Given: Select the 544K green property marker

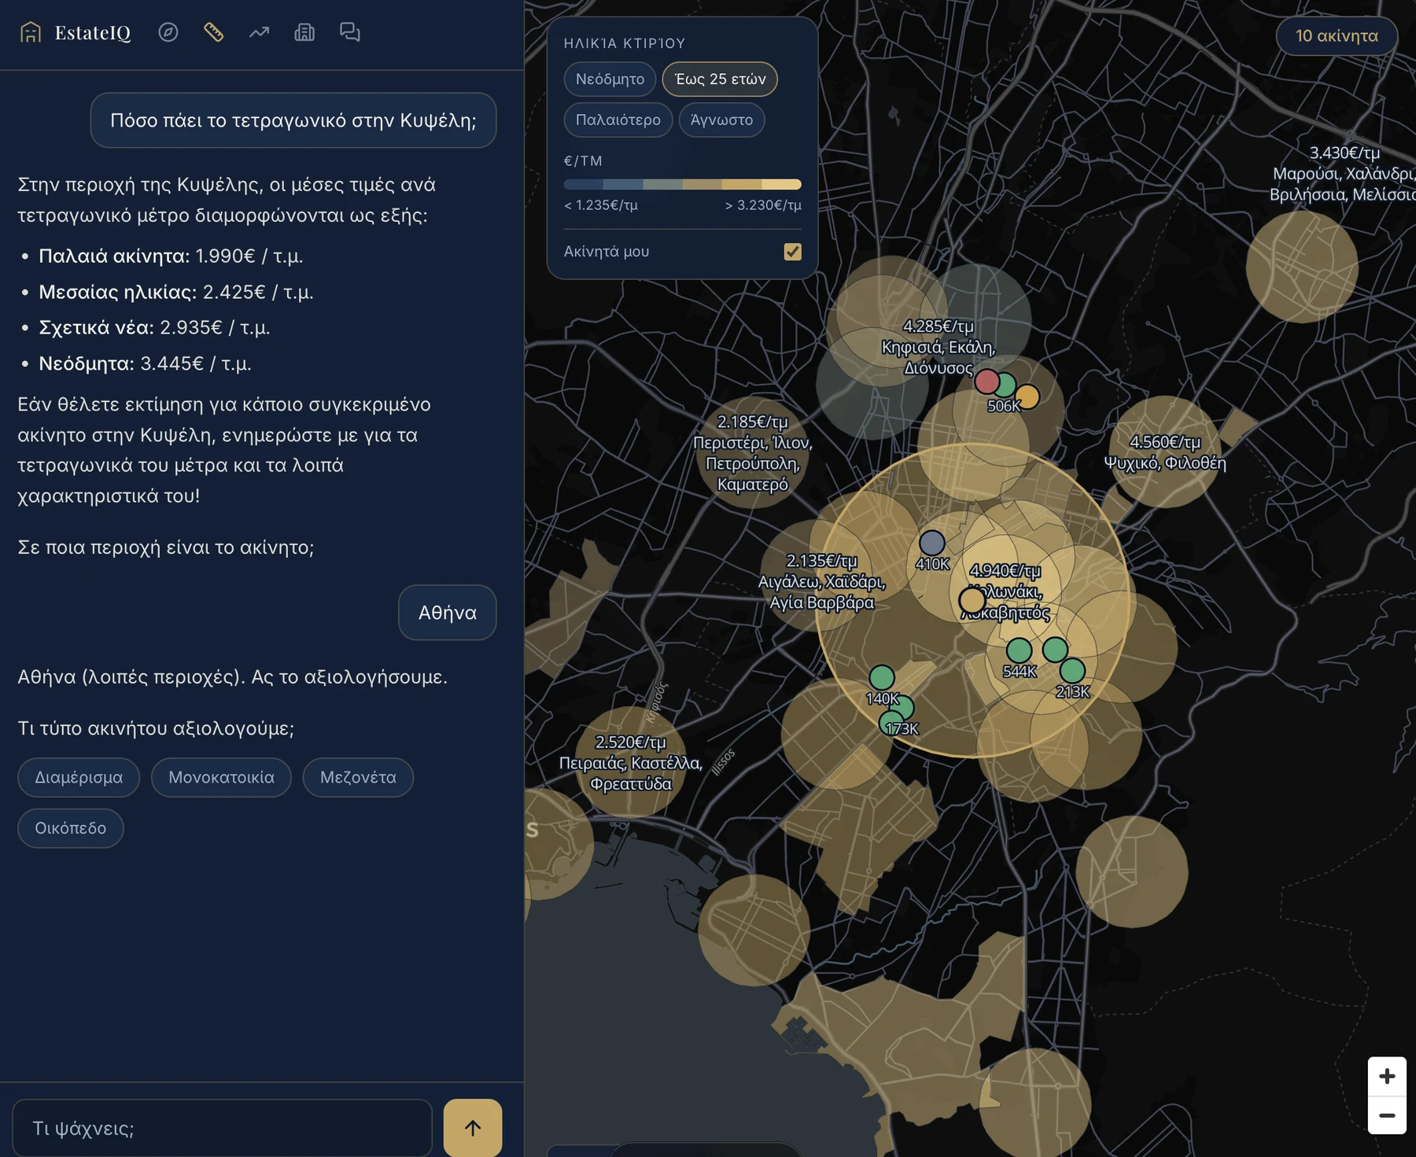Looking at the screenshot, I should click(1020, 650).
